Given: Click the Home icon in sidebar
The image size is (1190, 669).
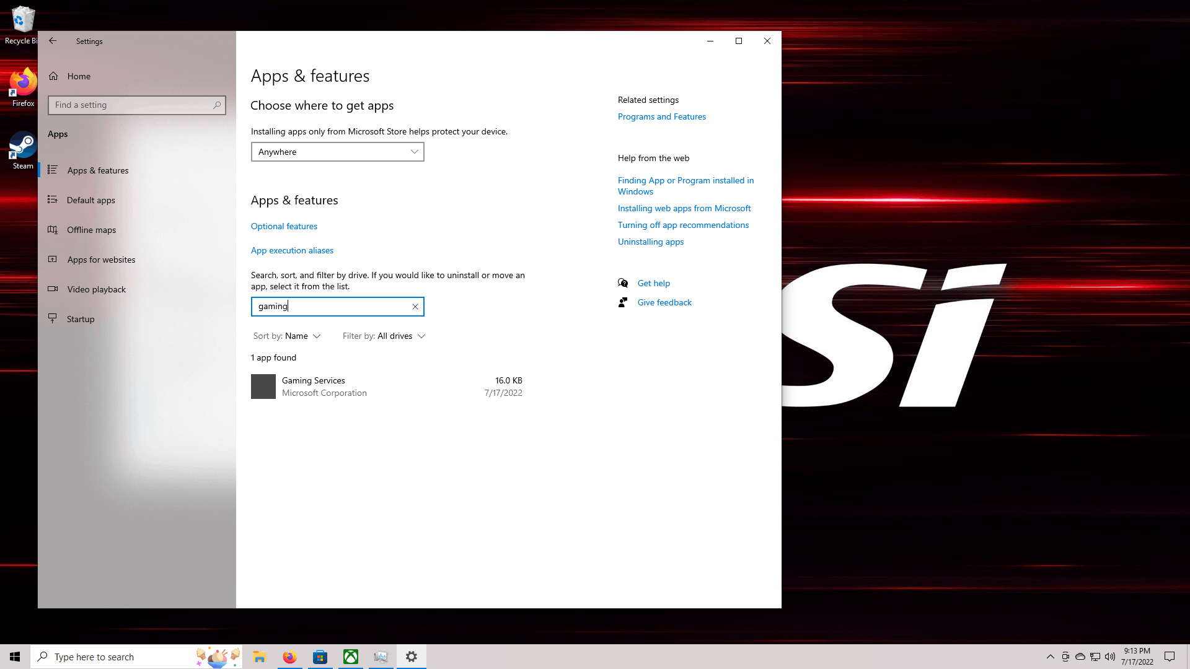Looking at the screenshot, I should point(54,76).
